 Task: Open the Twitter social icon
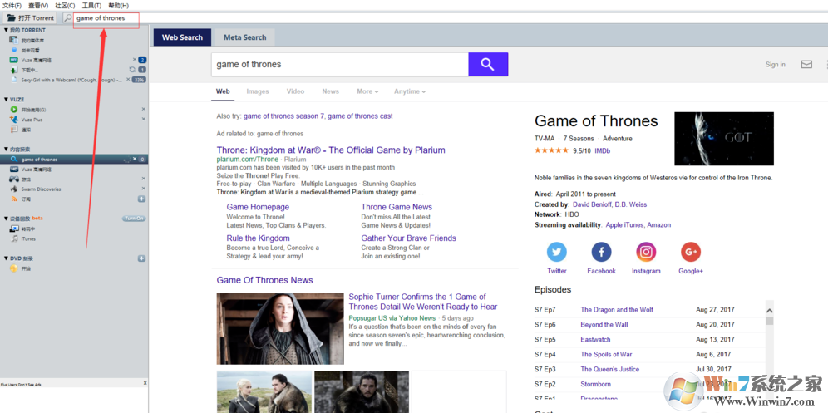[x=557, y=253]
